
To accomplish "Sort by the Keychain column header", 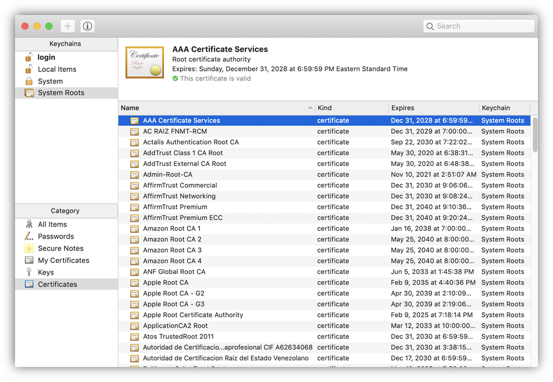I will (x=505, y=108).
